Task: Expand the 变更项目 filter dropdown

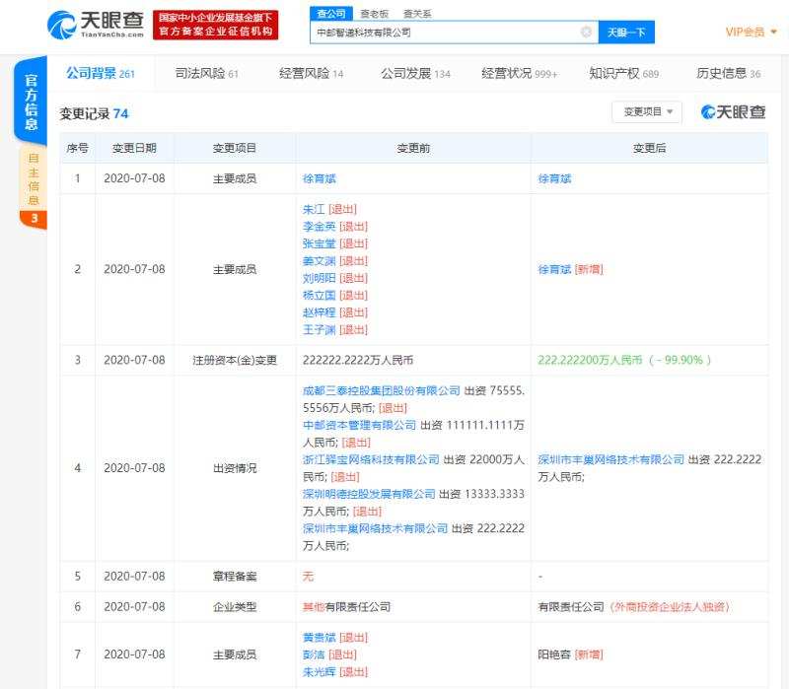Action: point(647,112)
